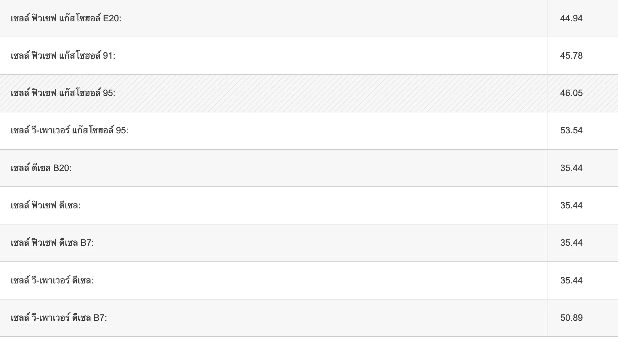Click the เชลล์ ฟิวเซฟ ดีเซล label
618x340 pixels.
pyautogui.click(x=46, y=205)
